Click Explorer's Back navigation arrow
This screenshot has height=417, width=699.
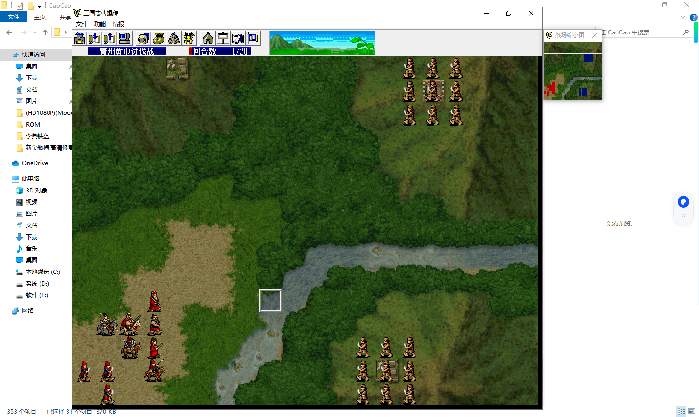(x=9, y=32)
